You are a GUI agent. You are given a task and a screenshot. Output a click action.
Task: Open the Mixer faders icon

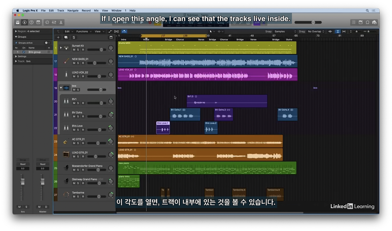[x=54, y=22]
